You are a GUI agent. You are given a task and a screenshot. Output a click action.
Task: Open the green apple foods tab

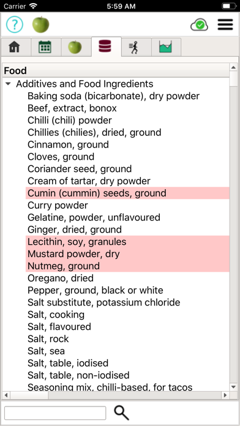click(75, 47)
